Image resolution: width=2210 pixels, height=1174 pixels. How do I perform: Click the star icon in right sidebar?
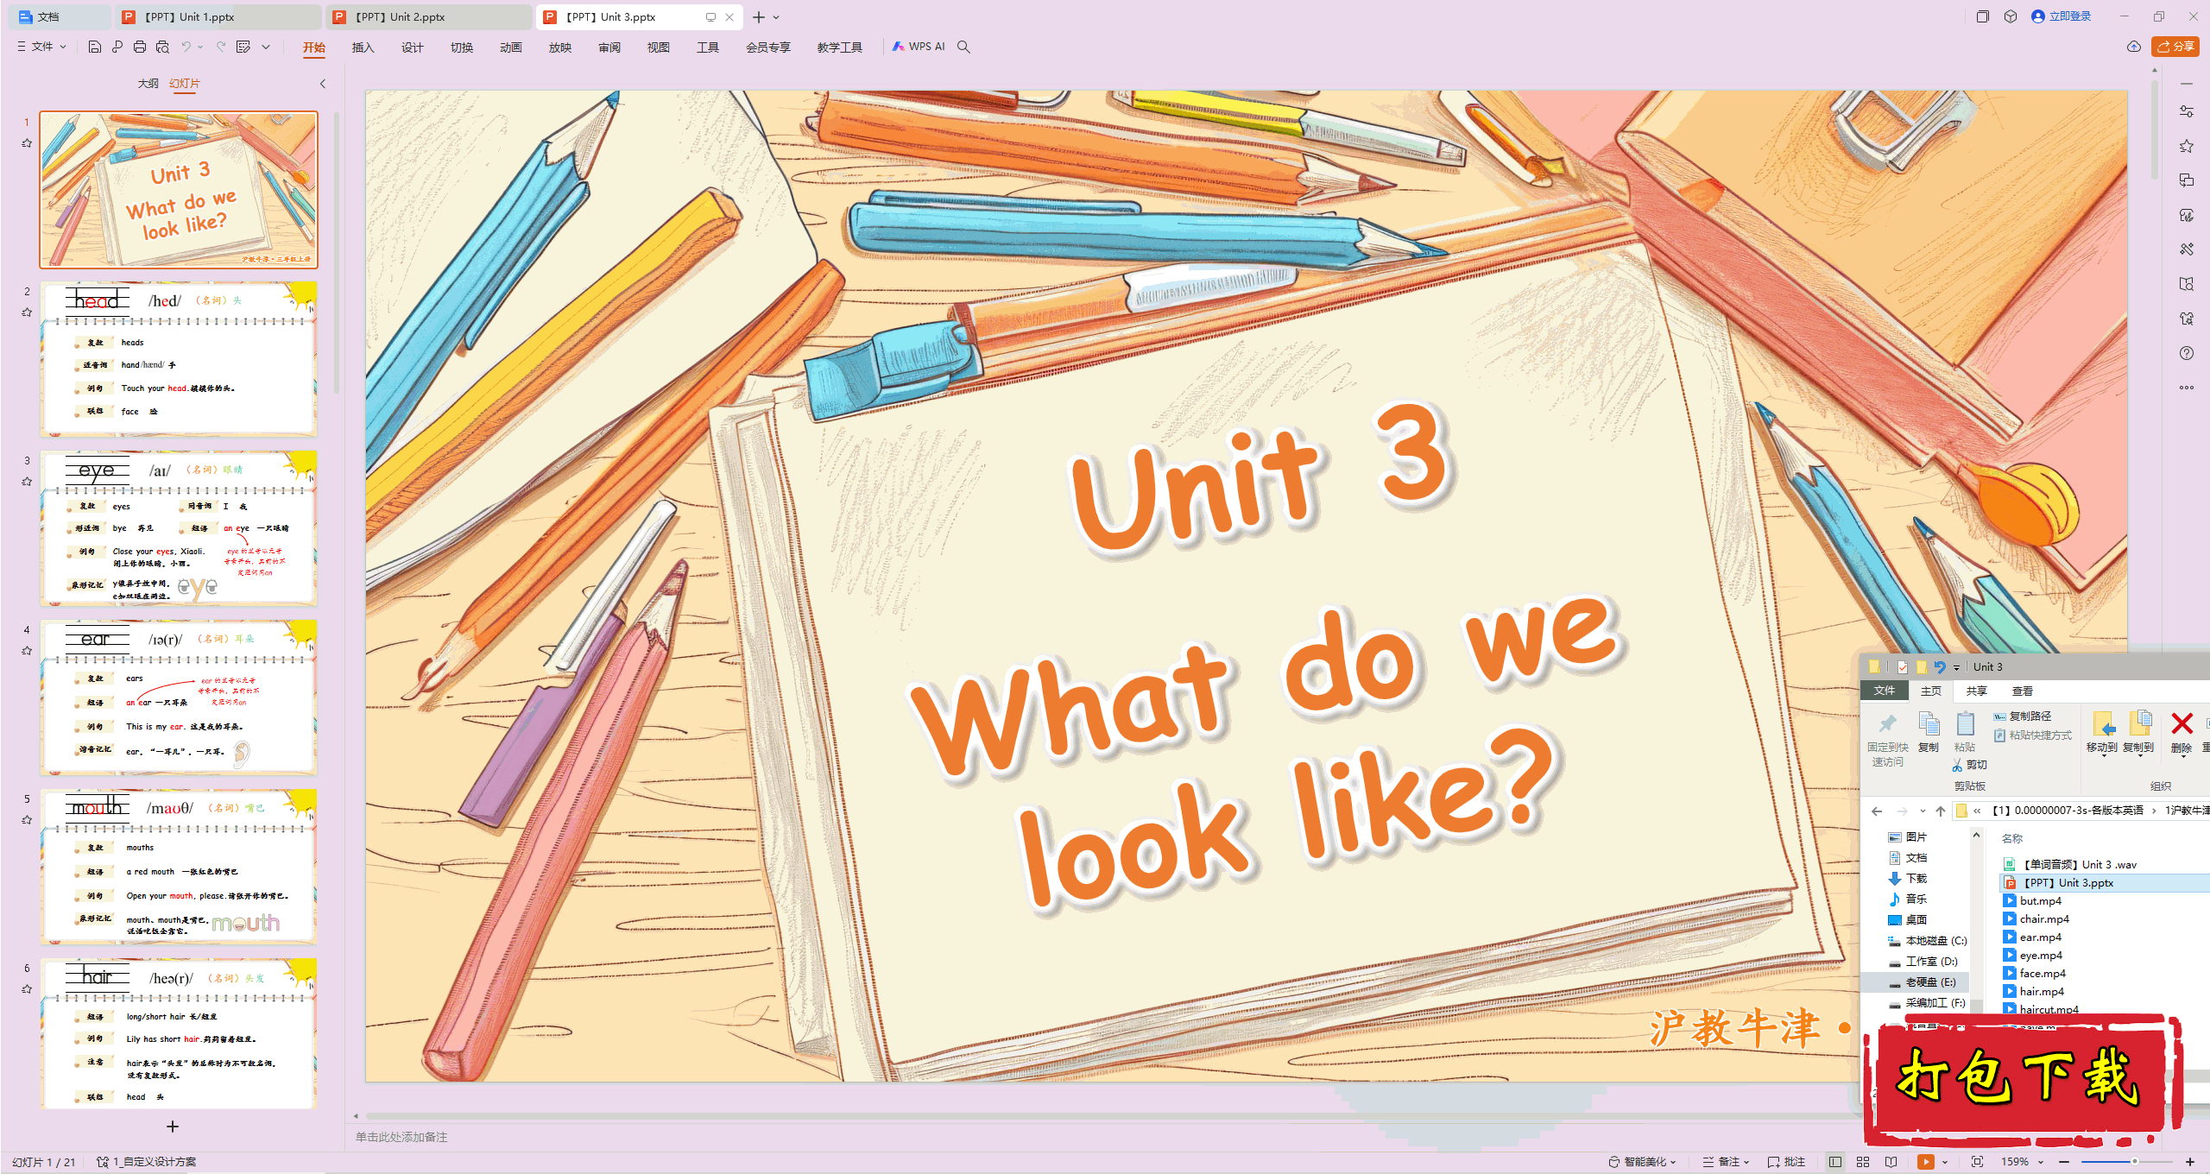pyautogui.click(x=2187, y=146)
